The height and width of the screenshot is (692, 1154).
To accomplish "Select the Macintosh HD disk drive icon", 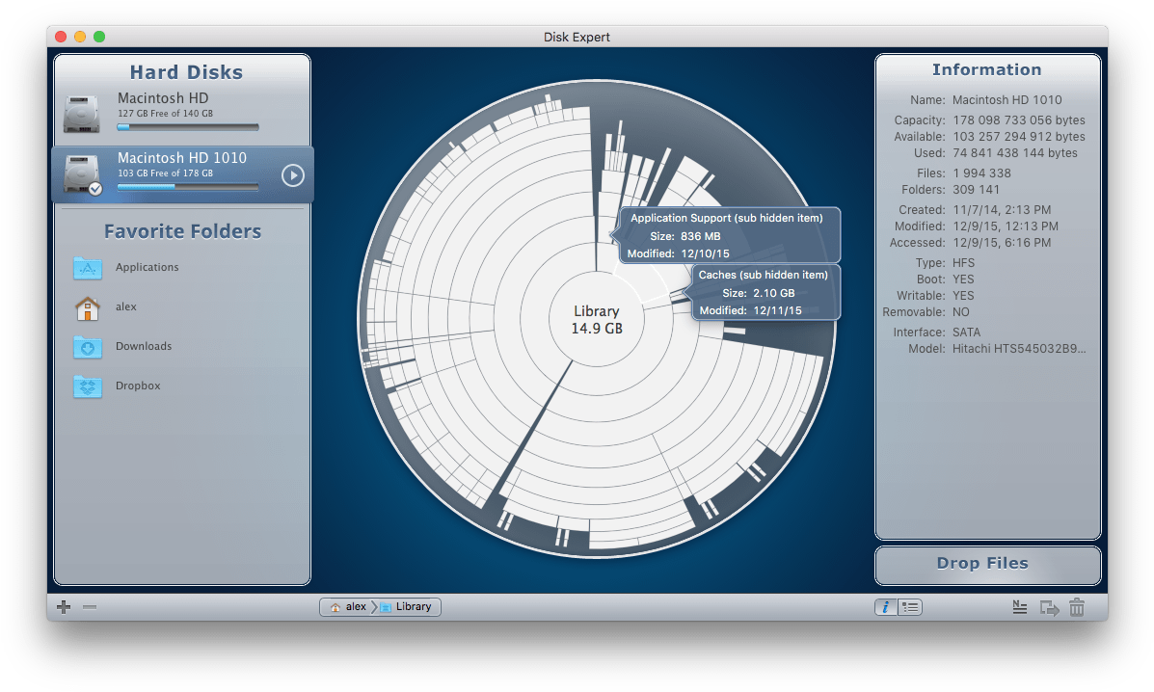I will point(82,114).
